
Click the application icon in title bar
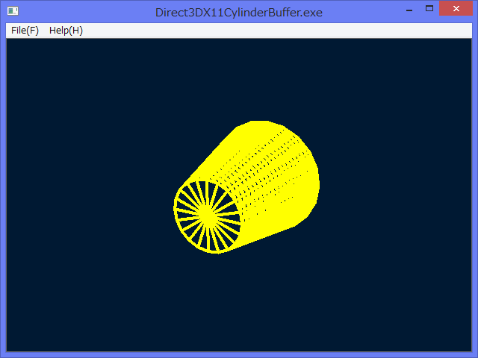[13, 11]
